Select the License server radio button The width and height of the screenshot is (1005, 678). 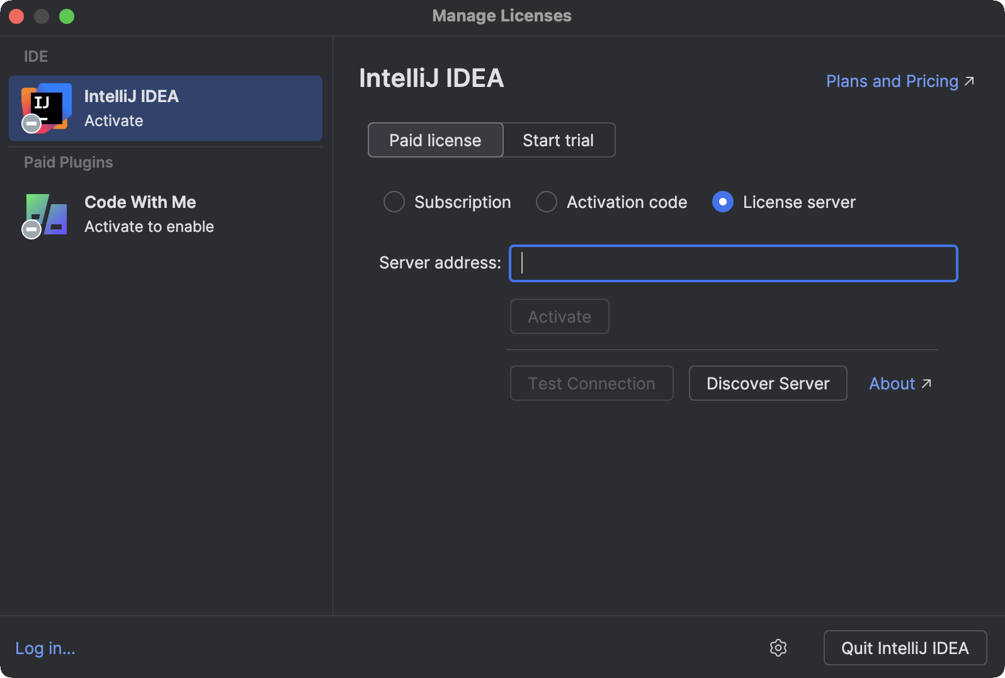[723, 202]
